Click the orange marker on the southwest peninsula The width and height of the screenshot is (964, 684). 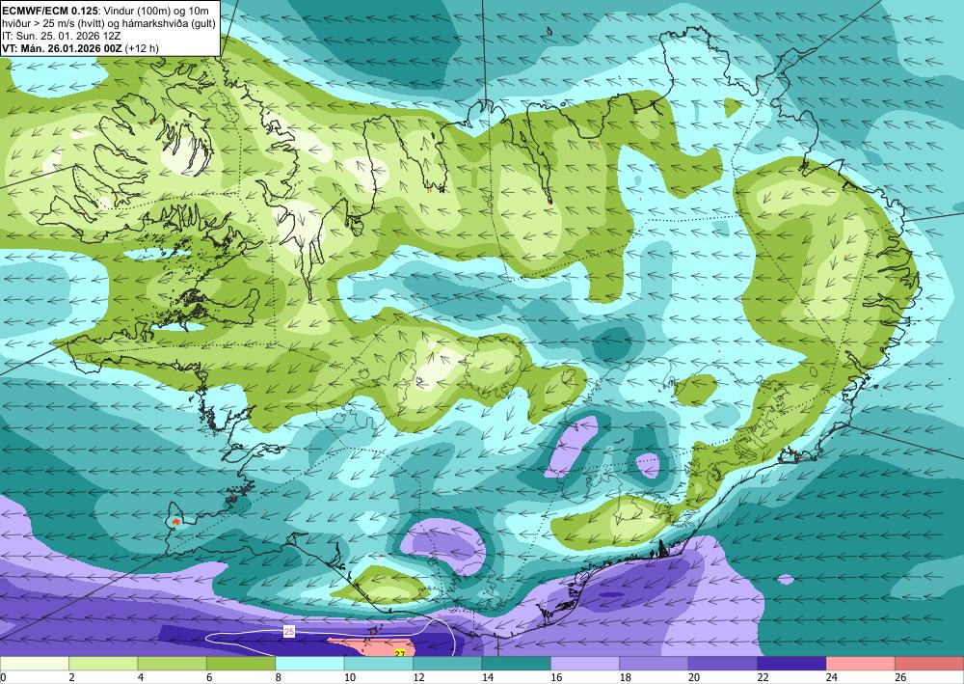pyautogui.click(x=175, y=522)
